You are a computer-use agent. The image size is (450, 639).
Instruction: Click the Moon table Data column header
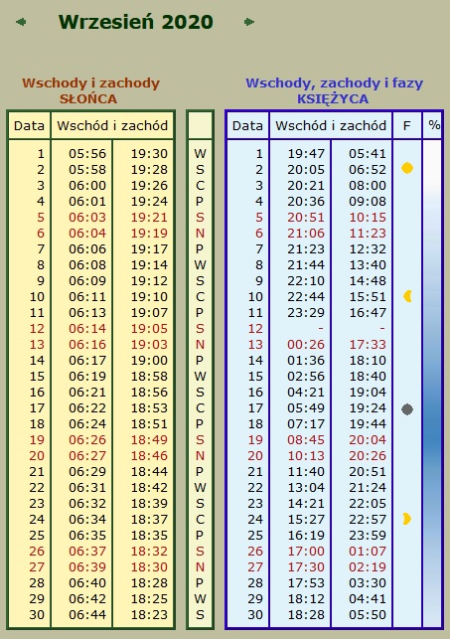coord(247,125)
